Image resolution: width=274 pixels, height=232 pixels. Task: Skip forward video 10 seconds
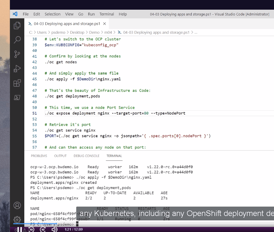pos(43,230)
